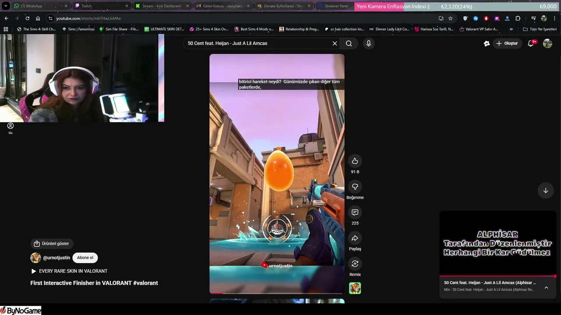
Task: Show more bookmarks with the chevrons
Action: pyautogui.click(x=511, y=29)
